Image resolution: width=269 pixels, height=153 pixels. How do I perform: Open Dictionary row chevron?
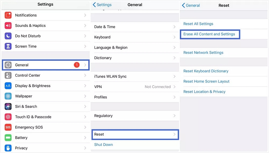pyautogui.click(x=174, y=58)
